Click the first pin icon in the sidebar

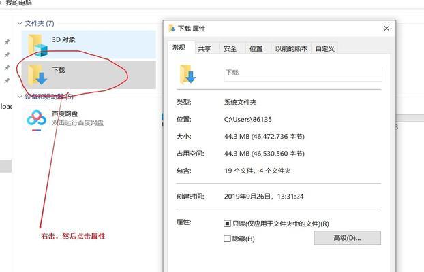click(7, 42)
